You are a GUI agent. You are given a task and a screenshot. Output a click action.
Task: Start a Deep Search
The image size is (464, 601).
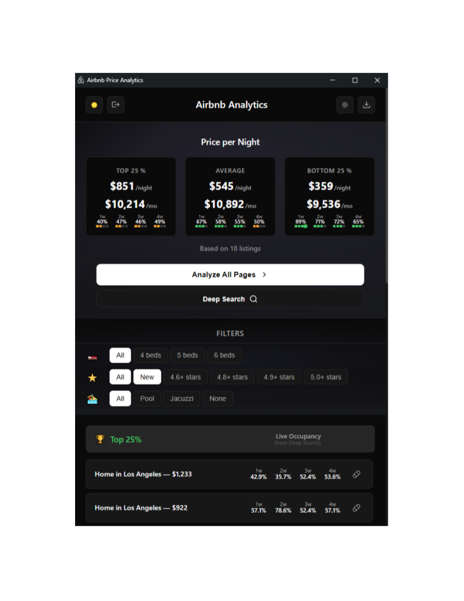[230, 299]
